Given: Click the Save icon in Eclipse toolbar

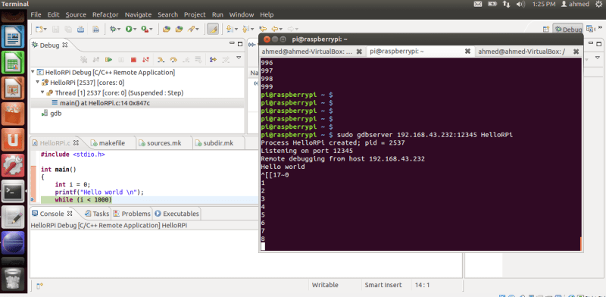Looking at the screenshot, I should [x=55, y=29].
